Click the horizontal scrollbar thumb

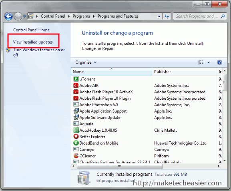tap(119, 166)
